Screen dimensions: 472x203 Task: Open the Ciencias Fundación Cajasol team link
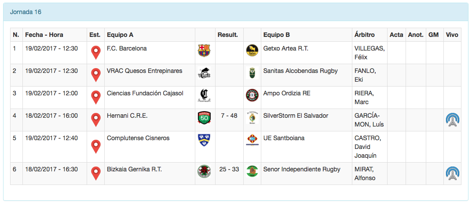click(x=145, y=93)
